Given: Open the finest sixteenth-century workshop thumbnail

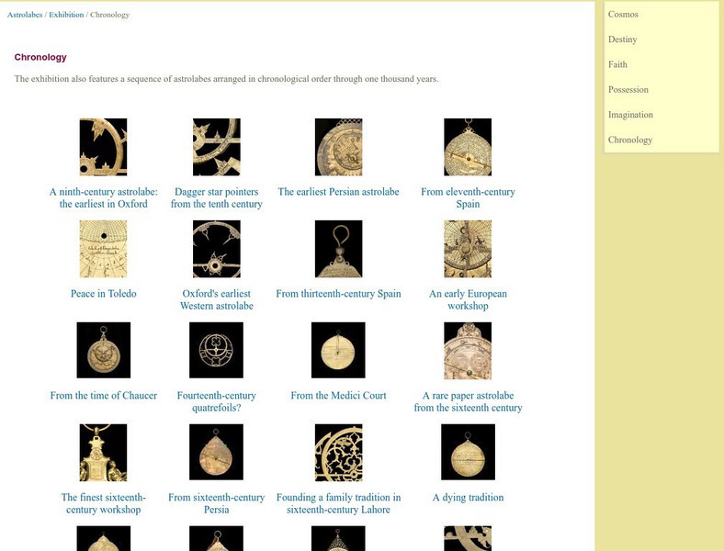Looking at the screenshot, I should click(x=103, y=453).
